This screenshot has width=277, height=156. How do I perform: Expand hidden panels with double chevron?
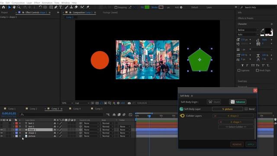58,13
